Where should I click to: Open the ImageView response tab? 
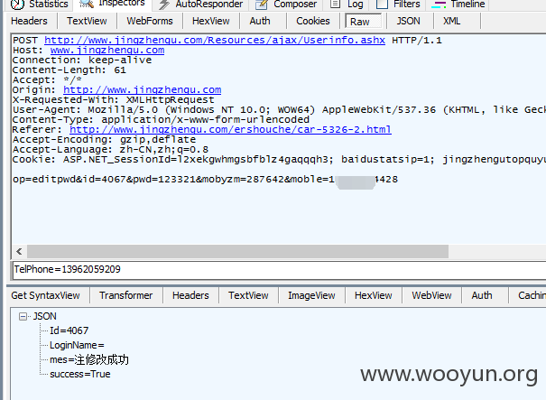coord(311,295)
